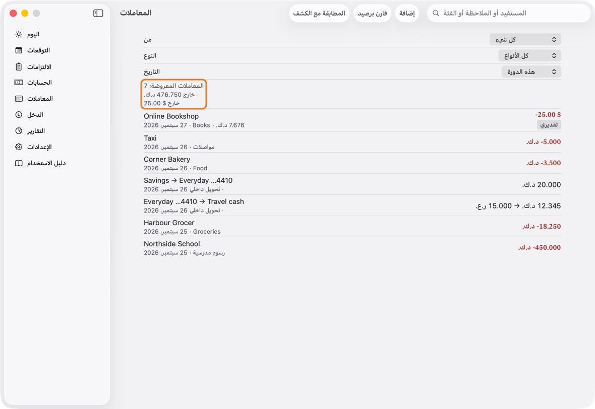The width and height of the screenshot is (595, 409).
Task: Select the Savings → Everyday ...4410 transfer
Action: pos(352,184)
